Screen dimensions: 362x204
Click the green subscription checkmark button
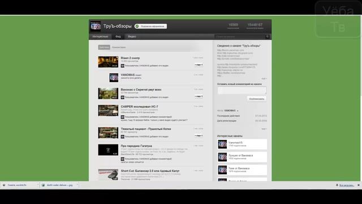click(150, 26)
